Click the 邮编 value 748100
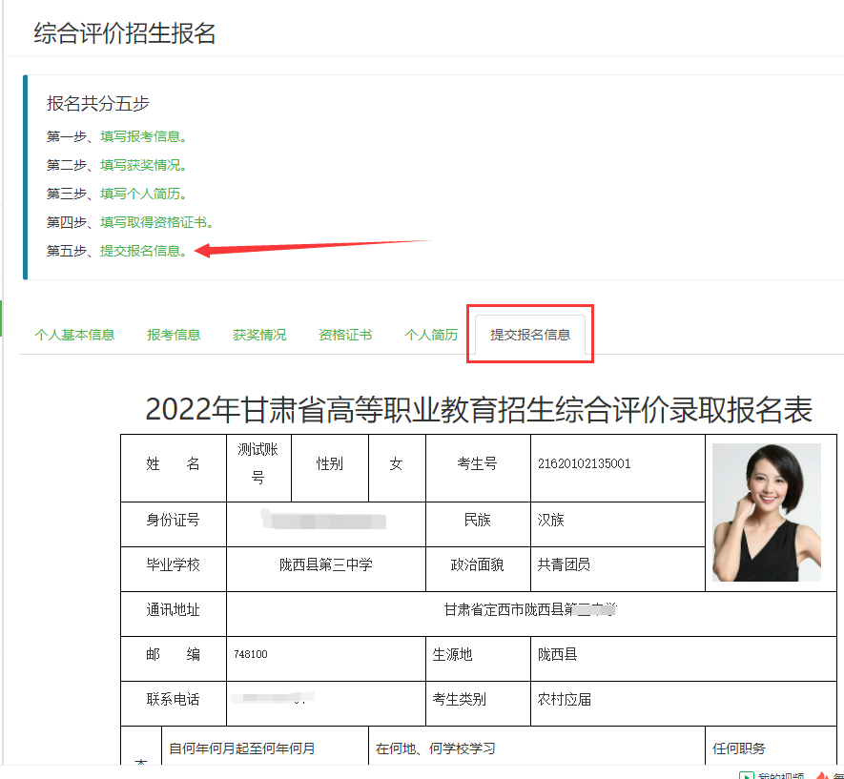 pos(251,655)
